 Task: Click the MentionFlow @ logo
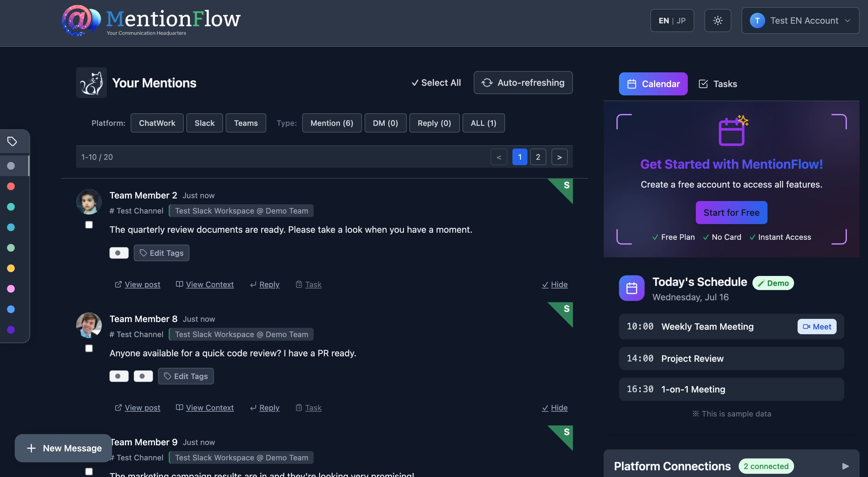coord(81,20)
